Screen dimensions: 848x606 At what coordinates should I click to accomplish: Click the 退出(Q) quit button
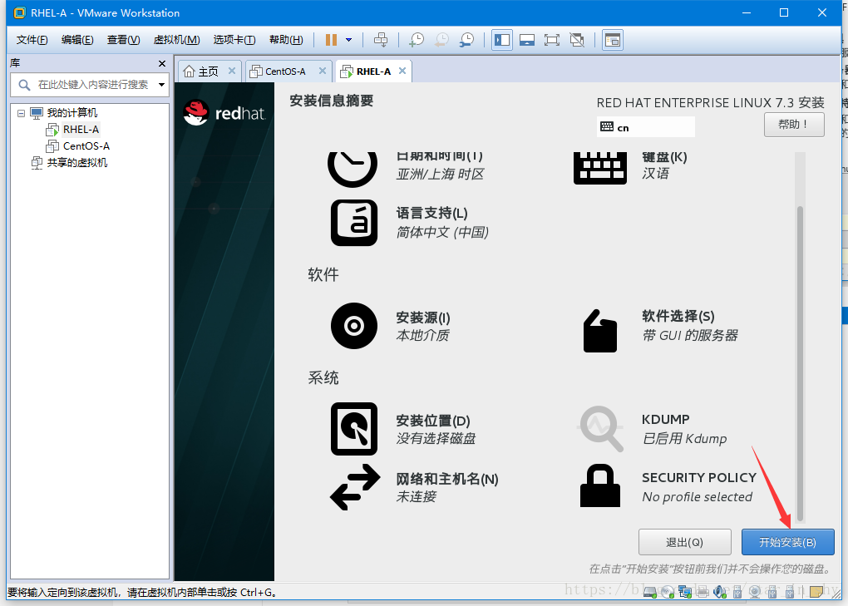(685, 542)
